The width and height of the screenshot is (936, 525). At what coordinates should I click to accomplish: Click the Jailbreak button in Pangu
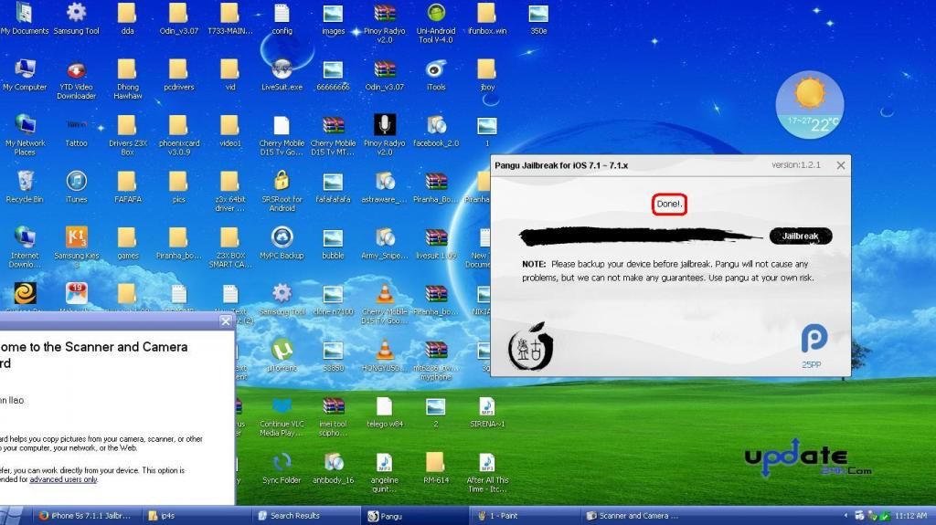click(801, 236)
